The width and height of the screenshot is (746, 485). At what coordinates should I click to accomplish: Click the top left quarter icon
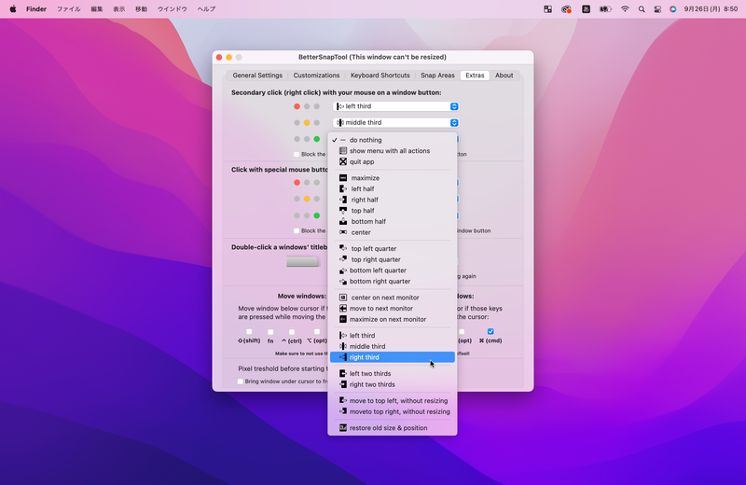tap(343, 248)
